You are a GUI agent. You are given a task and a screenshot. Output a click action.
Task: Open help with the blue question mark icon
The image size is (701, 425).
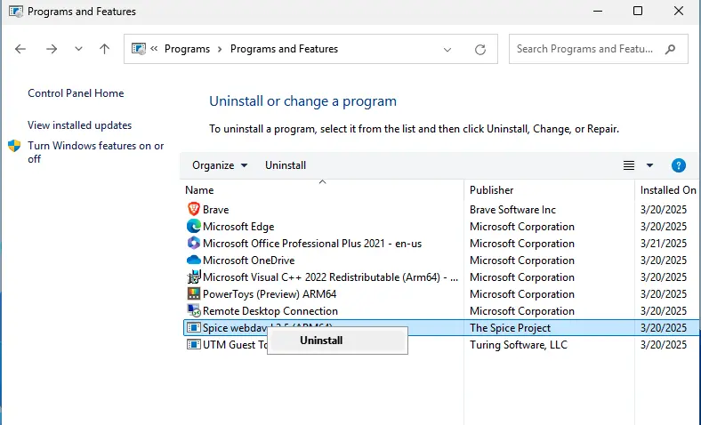tap(679, 165)
